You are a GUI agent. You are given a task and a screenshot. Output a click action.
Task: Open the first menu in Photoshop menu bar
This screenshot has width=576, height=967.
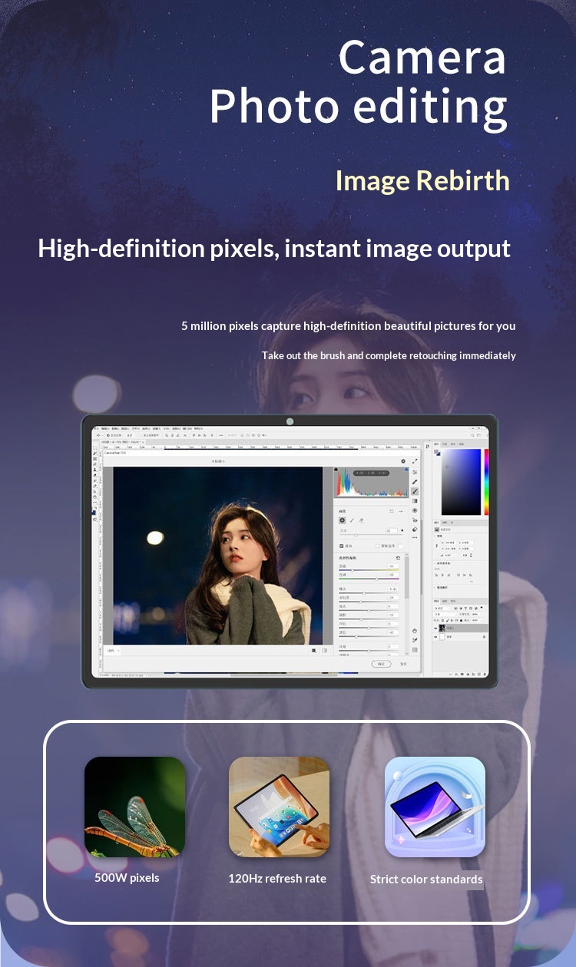(x=98, y=428)
